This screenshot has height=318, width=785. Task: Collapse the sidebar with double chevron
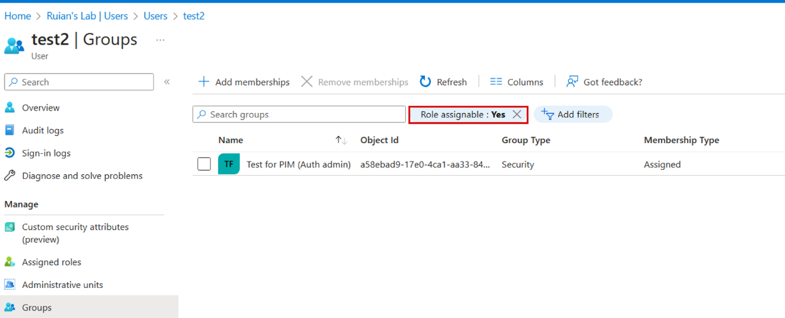167,82
